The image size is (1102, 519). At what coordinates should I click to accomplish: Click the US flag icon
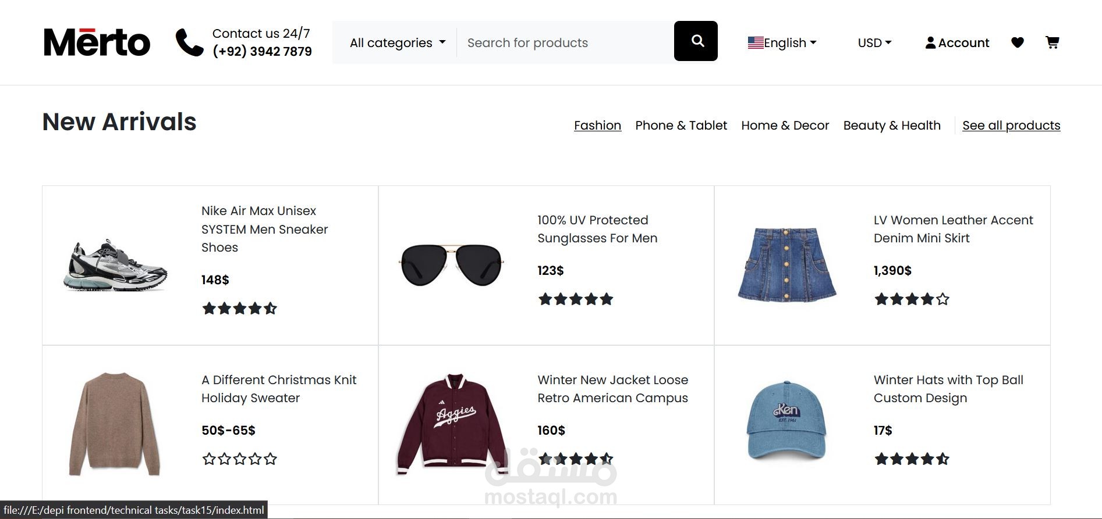pyautogui.click(x=756, y=43)
